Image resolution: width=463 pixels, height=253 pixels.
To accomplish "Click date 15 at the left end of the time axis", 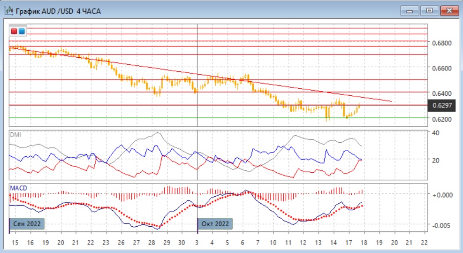I will (15, 243).
